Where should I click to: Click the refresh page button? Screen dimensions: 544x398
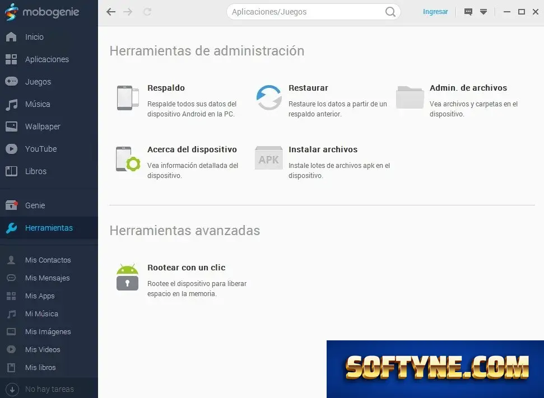tap(147, 12)
